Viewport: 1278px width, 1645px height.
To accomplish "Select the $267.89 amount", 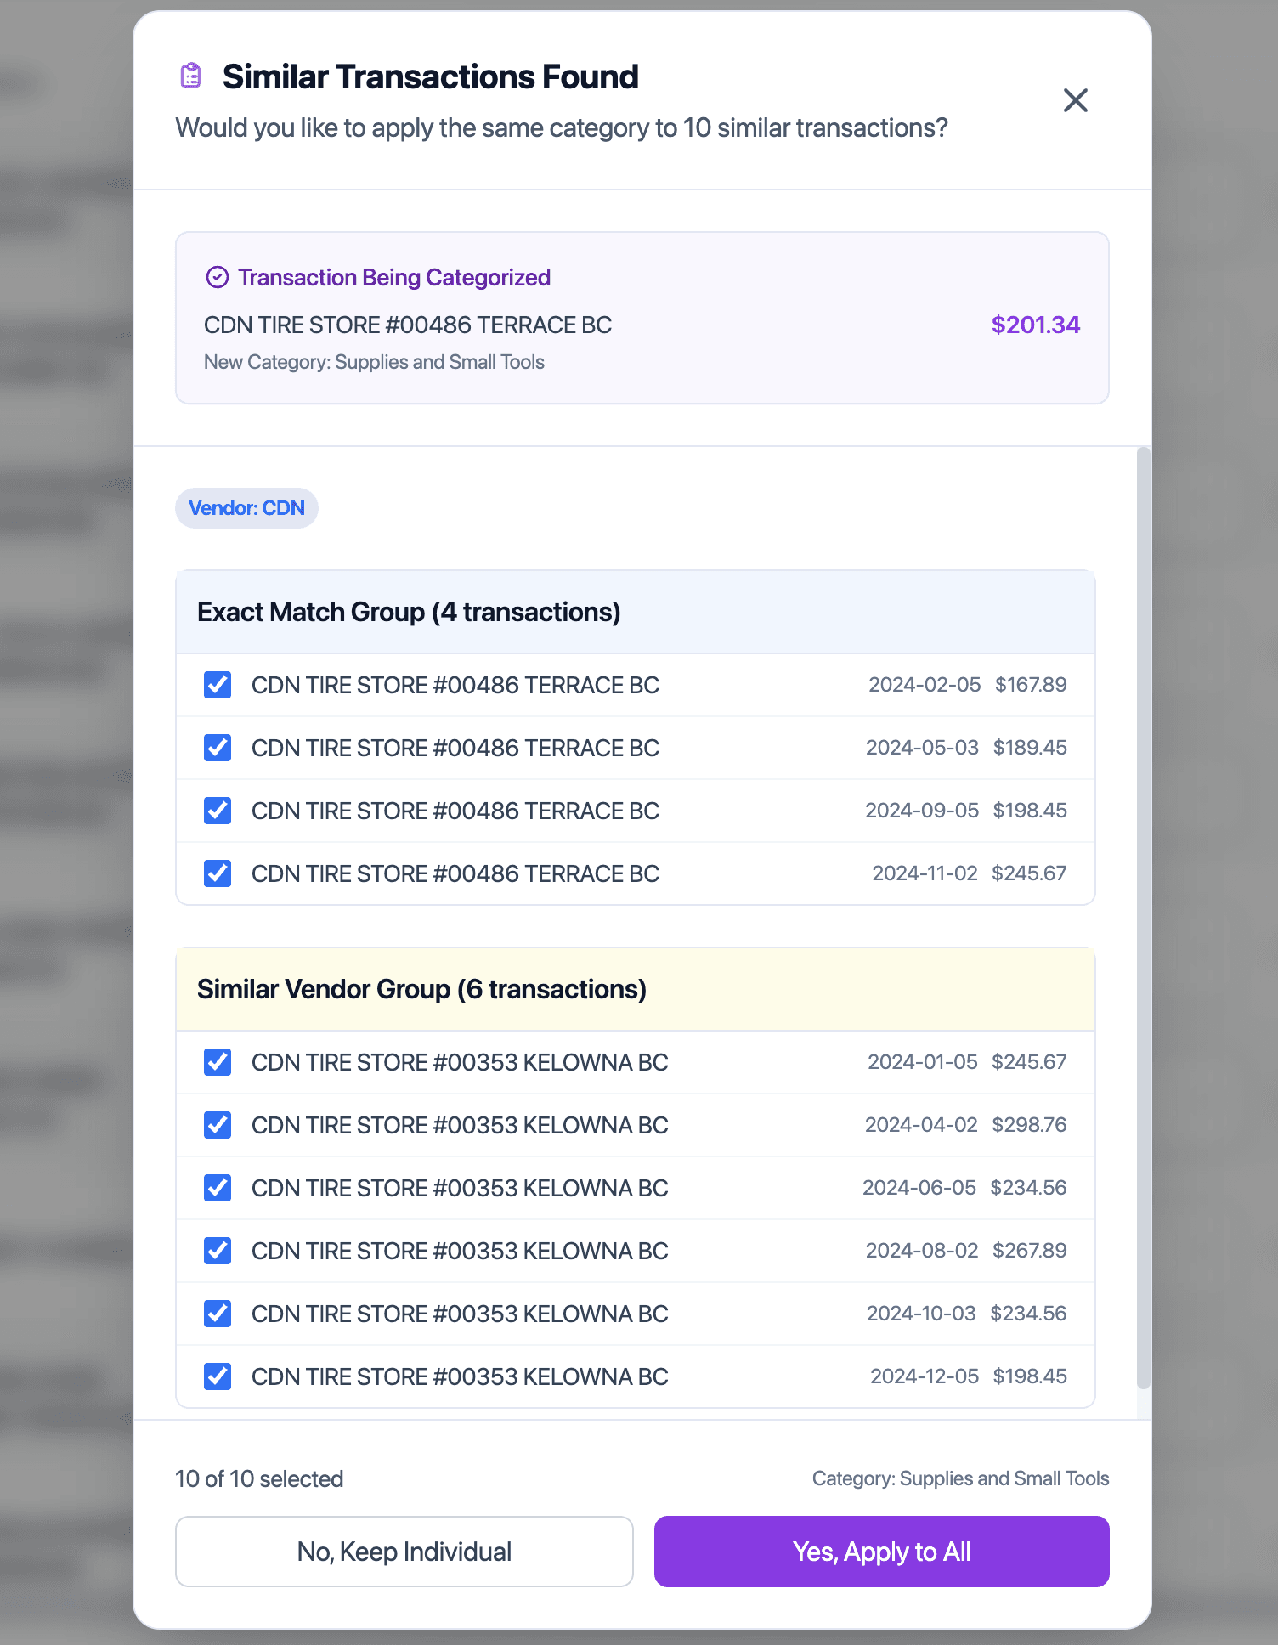I will click(1030, 1251).
